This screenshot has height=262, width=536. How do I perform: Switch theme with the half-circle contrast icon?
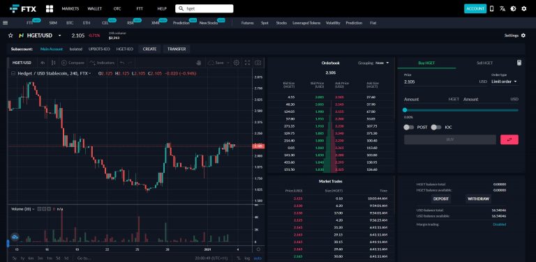click(513, 9)
